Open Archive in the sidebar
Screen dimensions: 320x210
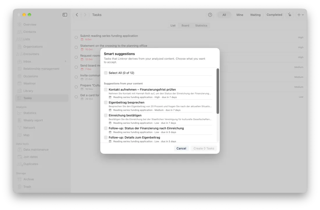coord(42,179)
